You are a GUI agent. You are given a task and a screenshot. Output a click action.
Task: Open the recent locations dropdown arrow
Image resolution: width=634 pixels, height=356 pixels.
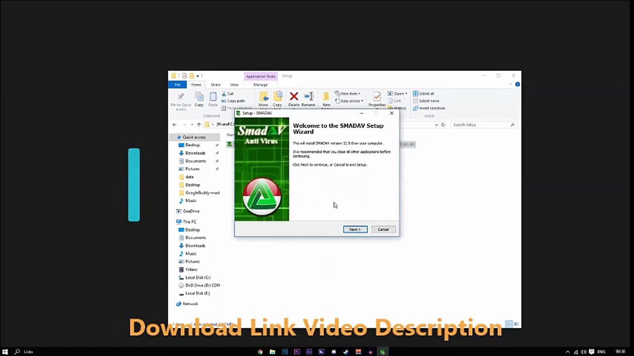(x=192, y=125)
